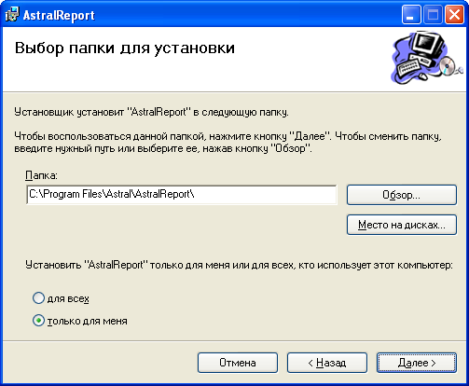Select the "только для меня" radio button
The height and width of the screenshot is (386, 469).
pos(38,321)
